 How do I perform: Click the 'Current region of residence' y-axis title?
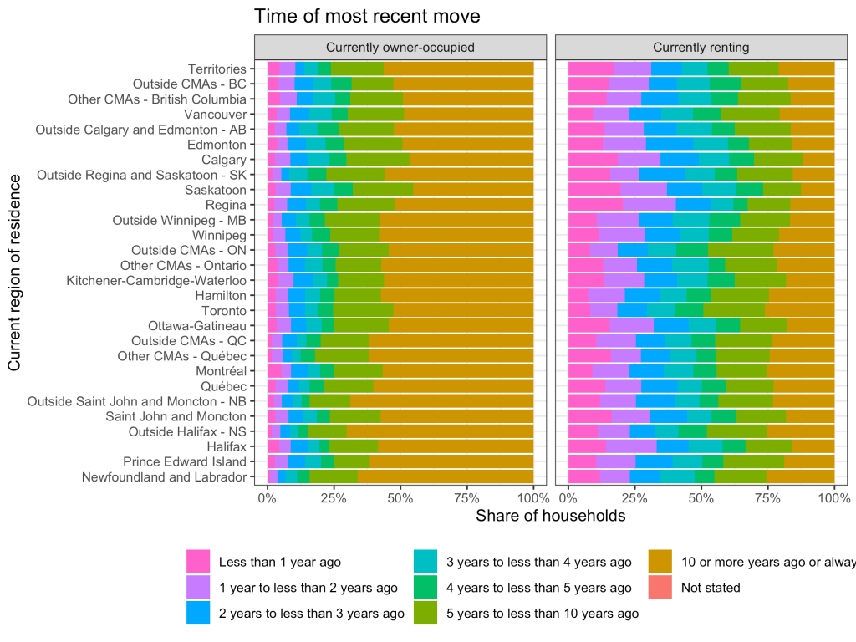pyautogui.click(x=15, y=272)
